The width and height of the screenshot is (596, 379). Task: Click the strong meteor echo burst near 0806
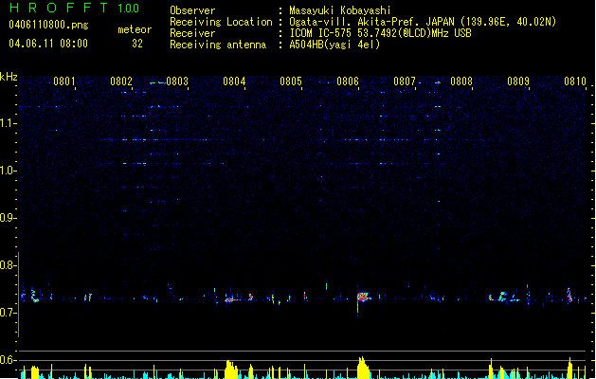point(363,297)
